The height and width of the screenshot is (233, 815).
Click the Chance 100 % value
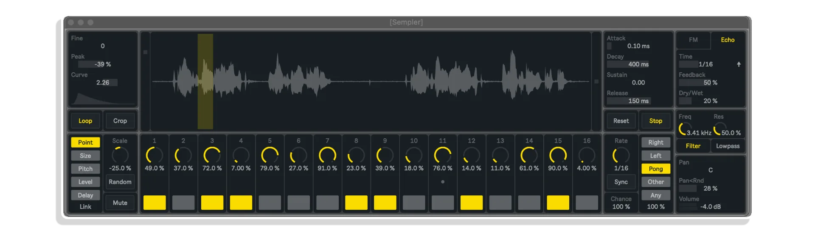pyautogui.click(x=621, y=207)
